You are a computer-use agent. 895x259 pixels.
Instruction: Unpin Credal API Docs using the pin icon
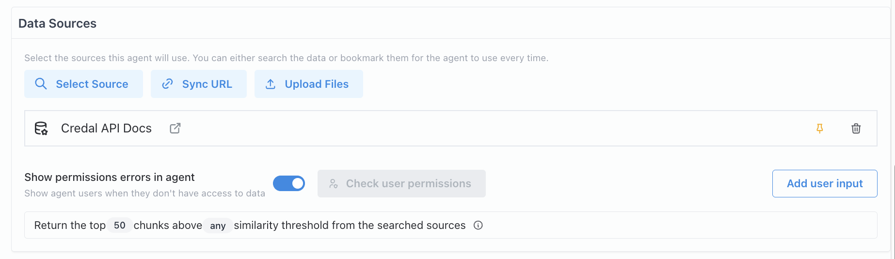pos(819,129)
